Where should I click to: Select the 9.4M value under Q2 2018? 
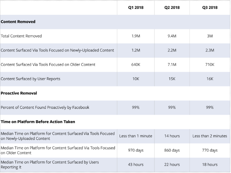(172, 36)
